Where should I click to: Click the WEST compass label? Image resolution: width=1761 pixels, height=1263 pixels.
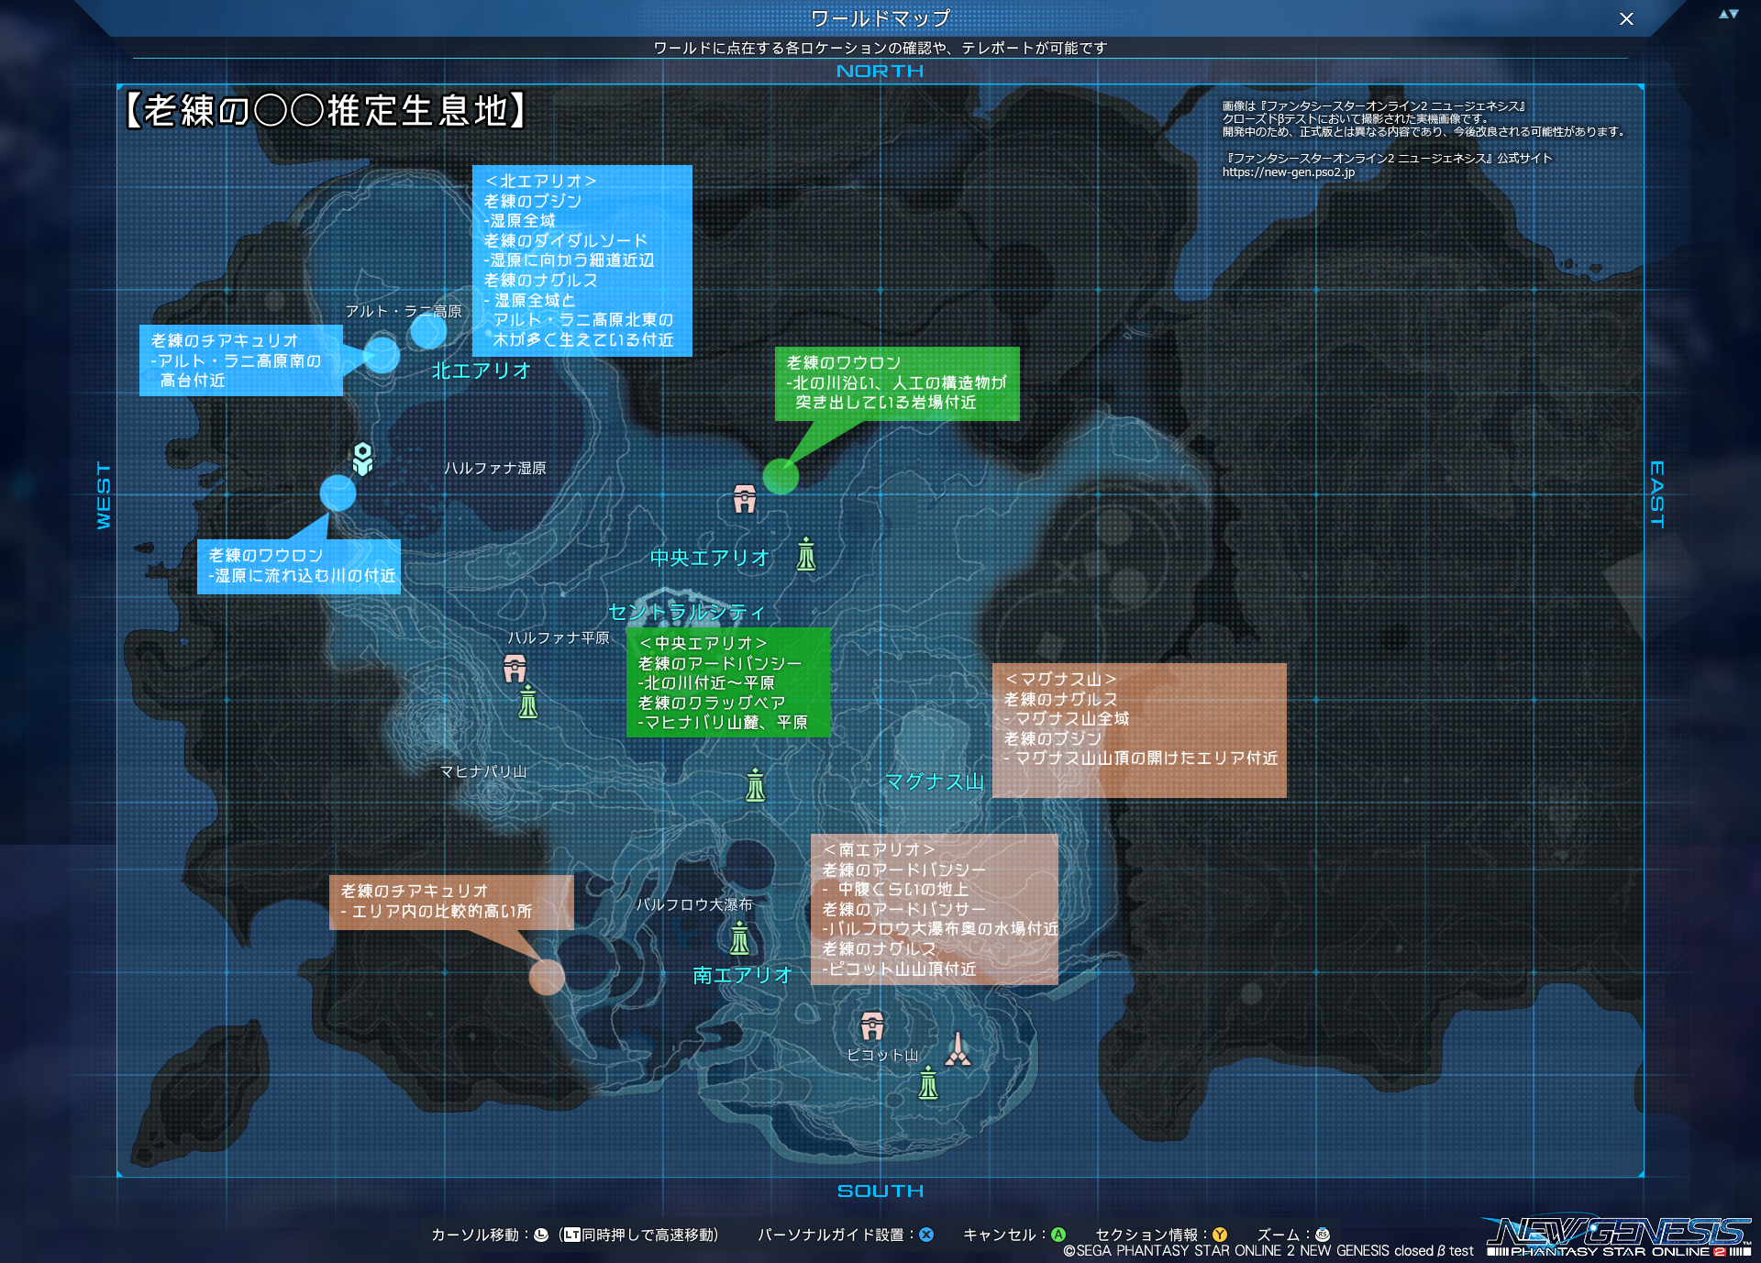click(104, 495)
